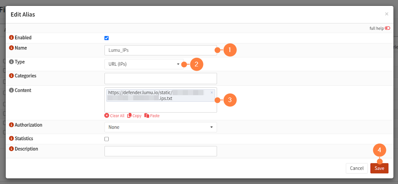Screen dimensions: 398x184
Task: Click the info icon beside Authorization
Action: pos(11,125)
